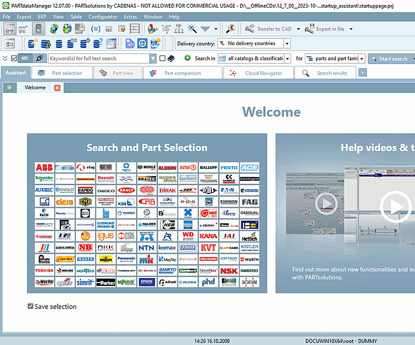This screenshot has width=415, height=345.
Task: Click the hierarchy tree structure icon
Action: pyautogui.click(x=179, y=29)
